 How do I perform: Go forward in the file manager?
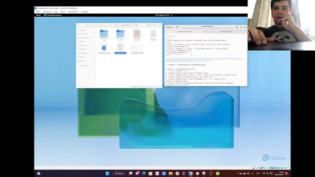tap(82, 25)
